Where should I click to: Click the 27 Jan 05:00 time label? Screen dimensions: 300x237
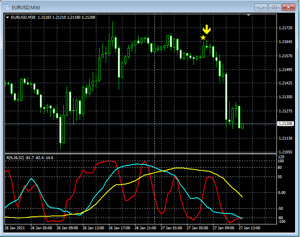coord(197,228)
